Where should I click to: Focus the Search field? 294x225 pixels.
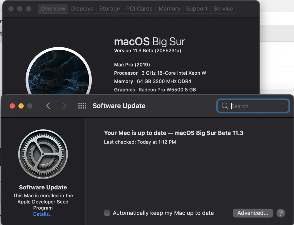pos(253,106)
